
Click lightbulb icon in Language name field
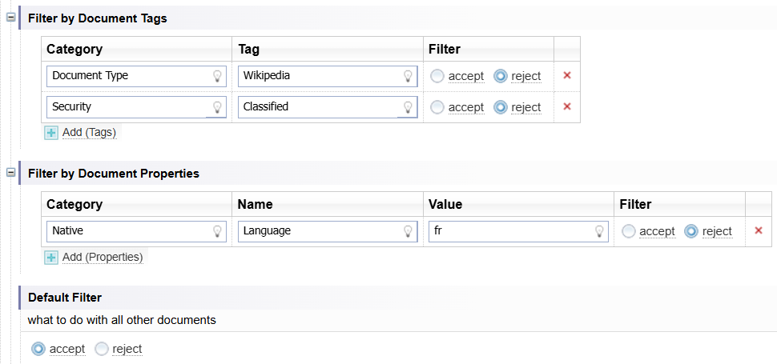click(408, 231)
